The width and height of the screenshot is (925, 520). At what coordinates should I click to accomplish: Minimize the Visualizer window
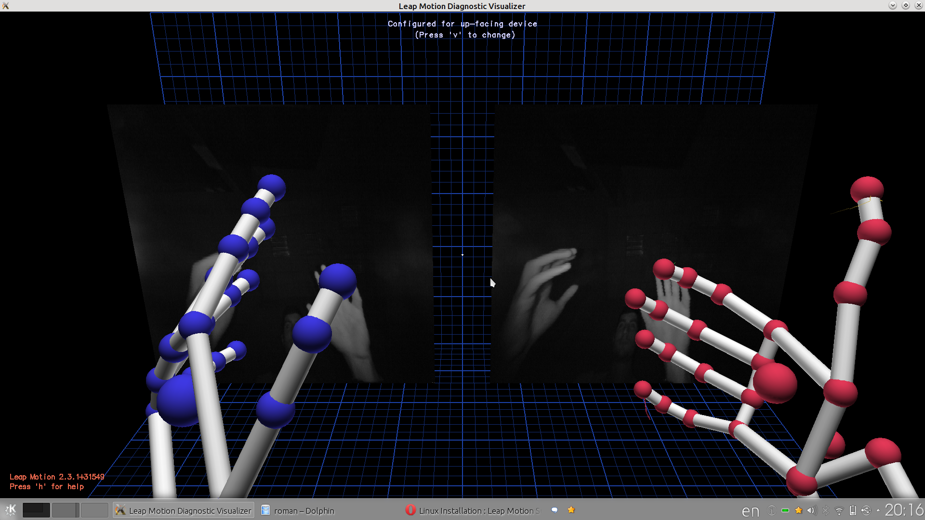[892, 5]
